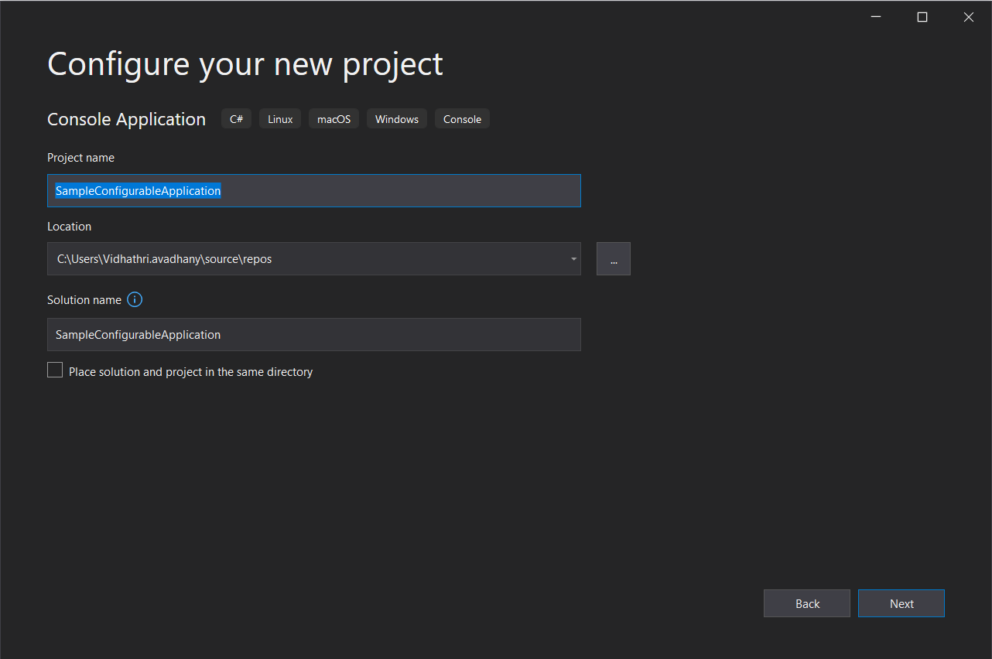The width and height of the screenshot is (992, 659).
Task: Click the Console project type tag
Action: click(x=462, y=119)
